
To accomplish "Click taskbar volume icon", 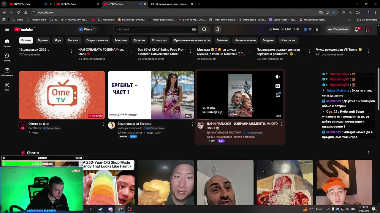I will 347,209.
